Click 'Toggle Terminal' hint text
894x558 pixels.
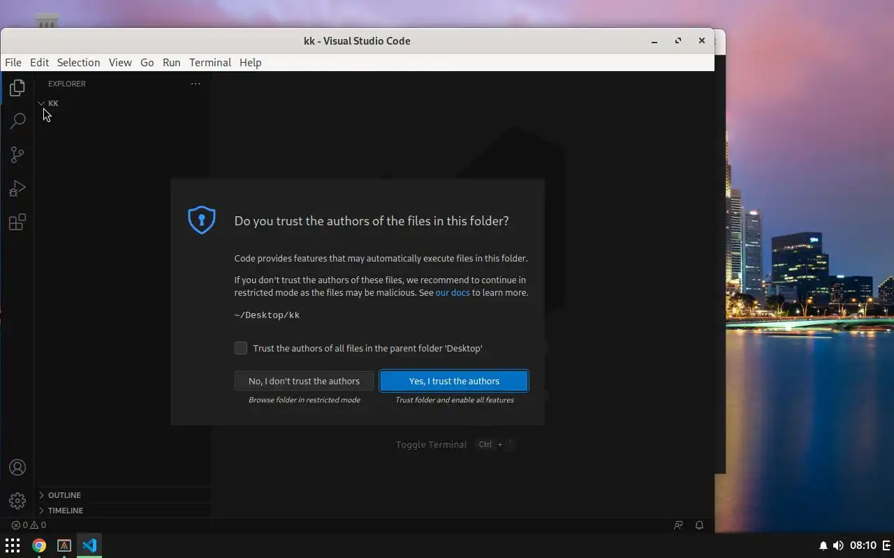(431, 444)
